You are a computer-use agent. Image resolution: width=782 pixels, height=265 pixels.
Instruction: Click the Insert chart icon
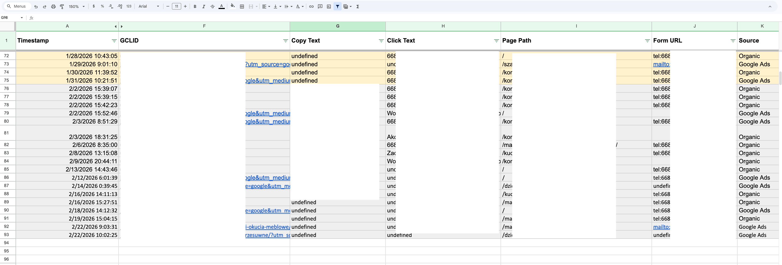point(329,6)
